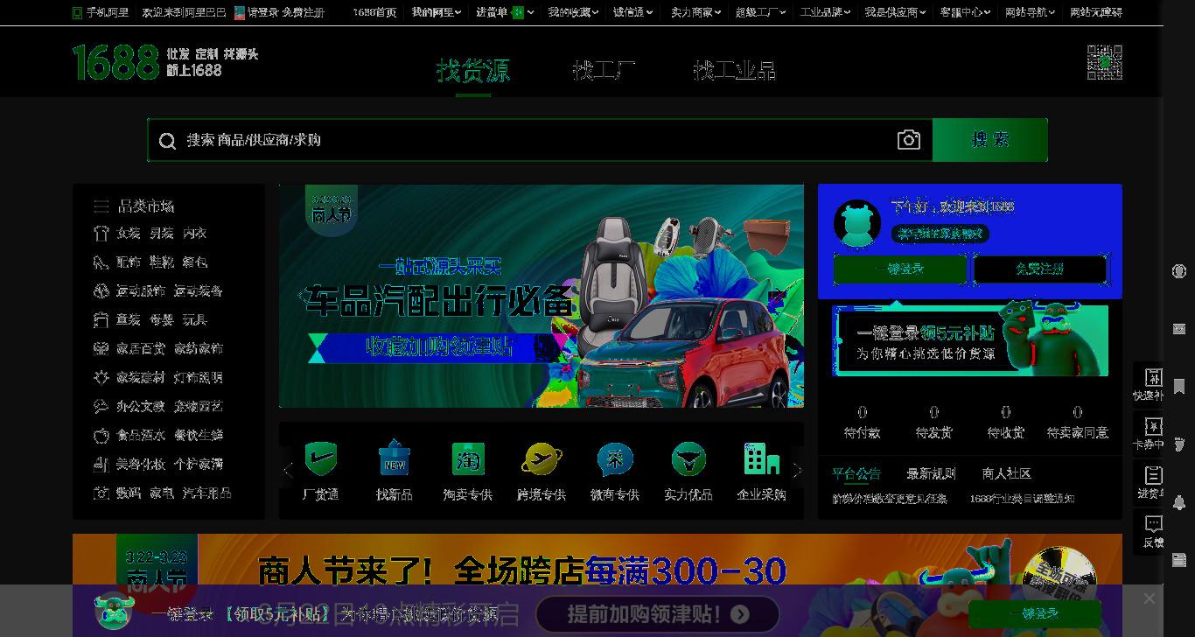Click 请登录 in the top bar
The width and height of the screenshot is (1195, 637).
pos(262,12)
